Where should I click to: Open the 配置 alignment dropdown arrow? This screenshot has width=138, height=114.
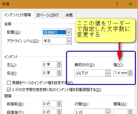pos(69,32)
